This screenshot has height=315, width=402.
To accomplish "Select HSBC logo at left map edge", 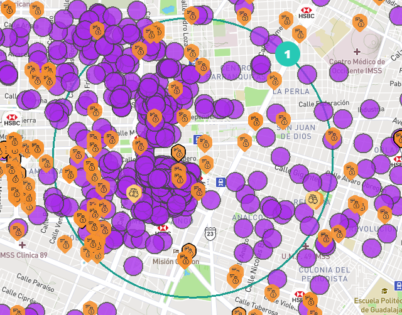I will tap(12, 120).
